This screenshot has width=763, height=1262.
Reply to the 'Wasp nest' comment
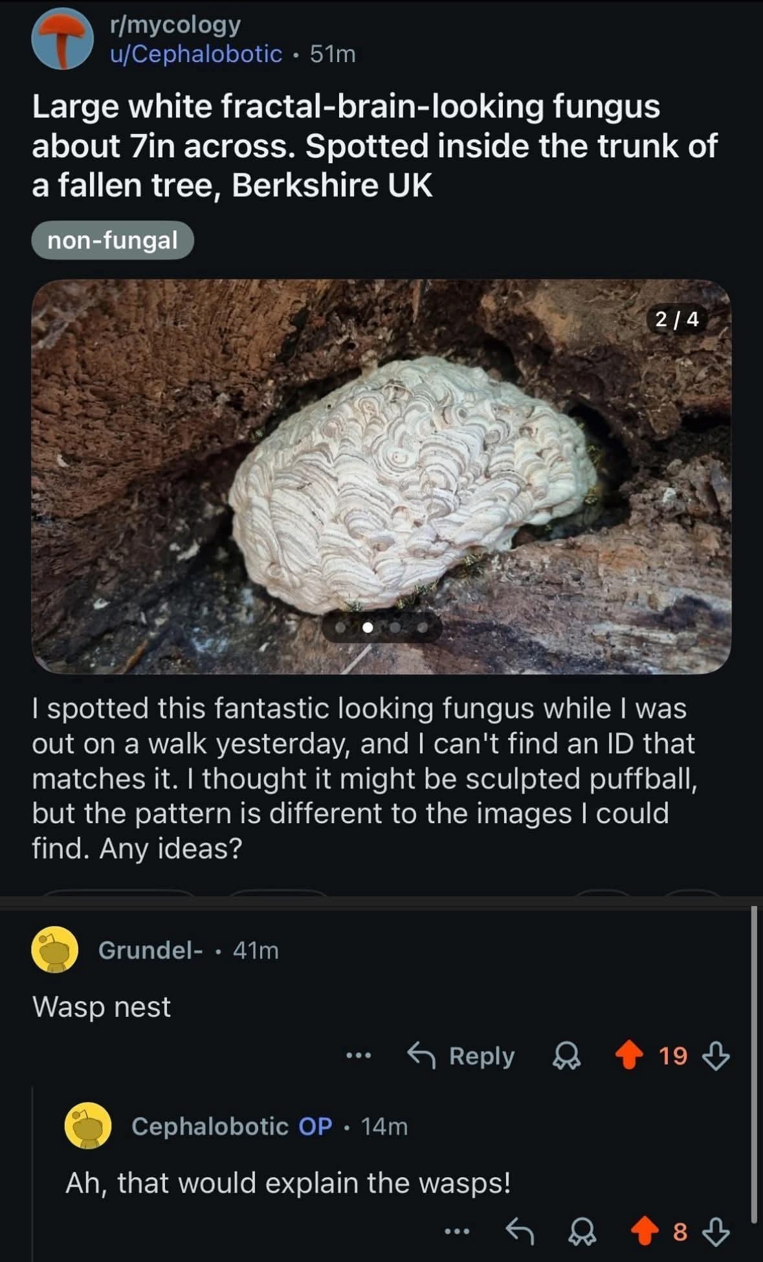click(461, 1056)
